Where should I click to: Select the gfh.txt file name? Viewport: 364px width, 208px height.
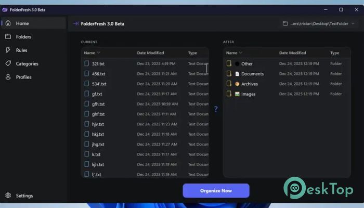click(98, 104)
